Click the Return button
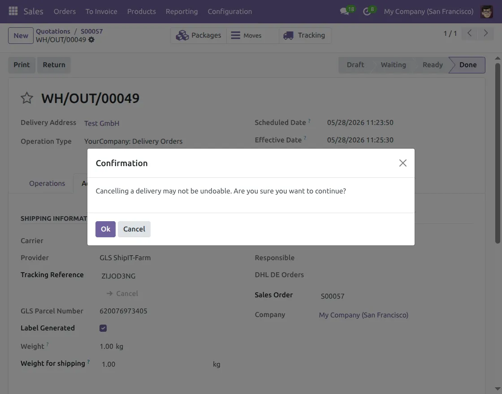The image size is (502, 394). point(54,65)
